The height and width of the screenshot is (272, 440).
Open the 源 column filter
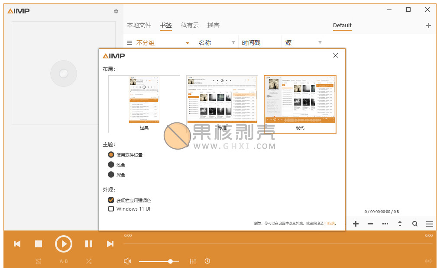320,42
